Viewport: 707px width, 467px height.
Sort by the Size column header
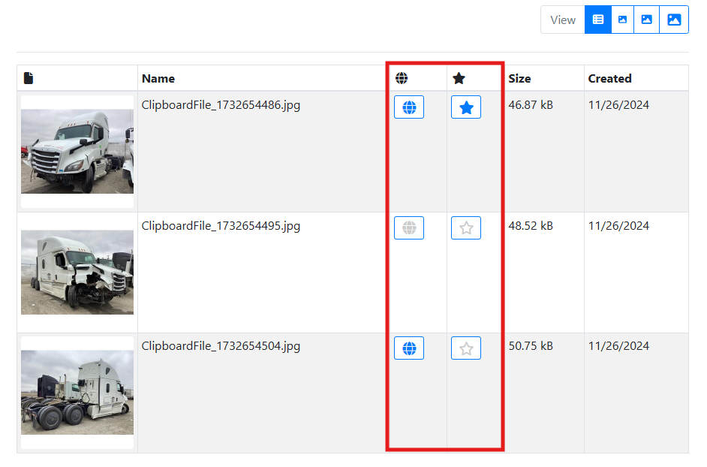(519, 78)
